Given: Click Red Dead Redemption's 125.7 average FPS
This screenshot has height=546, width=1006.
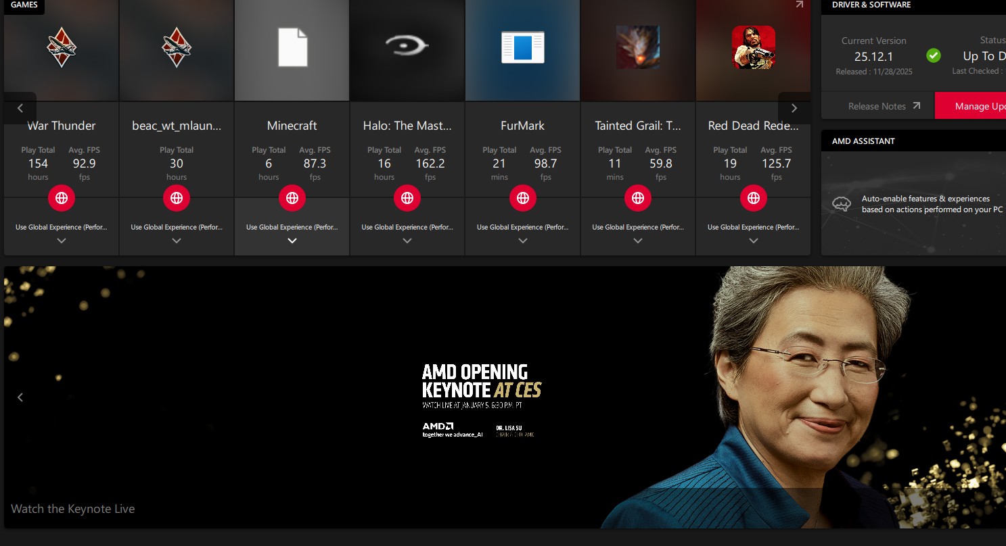Looking at the screenshot, I should (777, 164).
